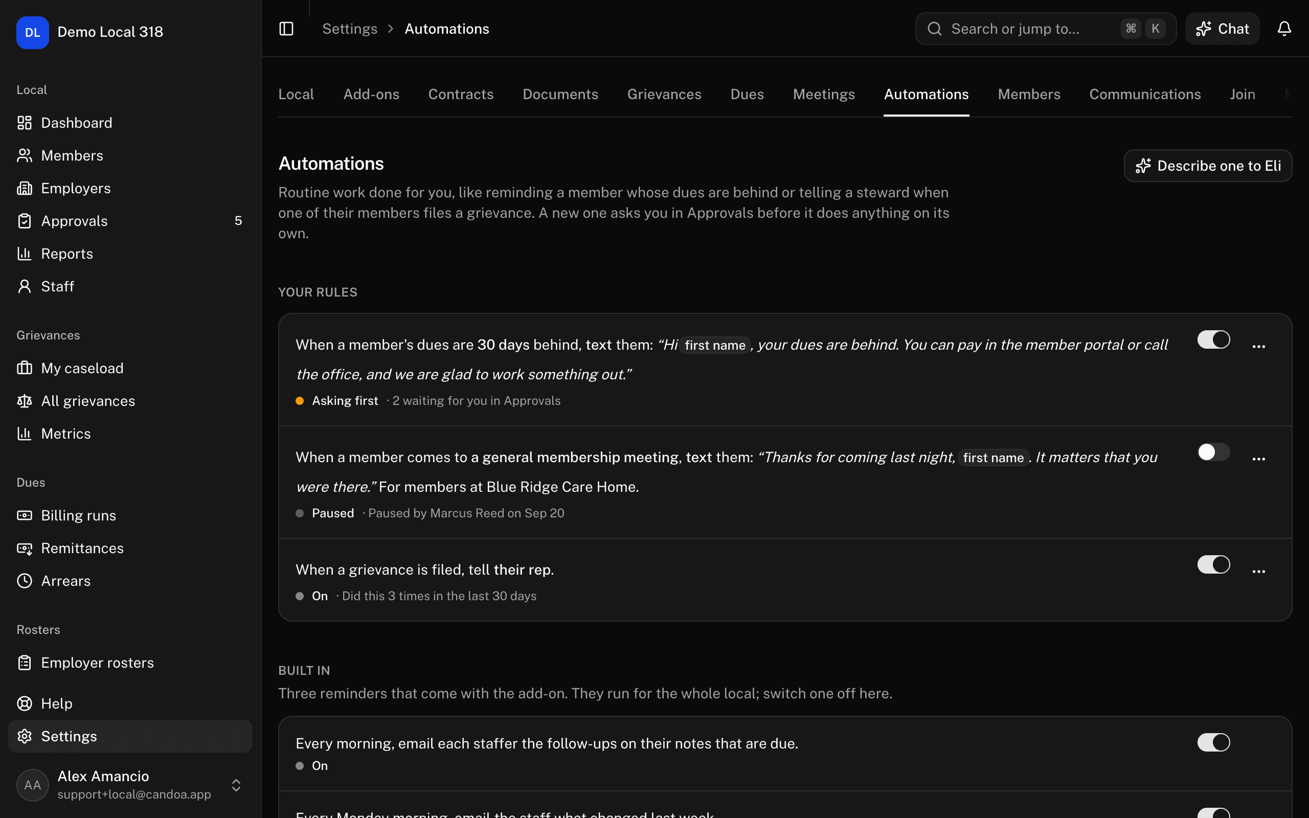Click the All grievances scales icon

tap(25, 401)
